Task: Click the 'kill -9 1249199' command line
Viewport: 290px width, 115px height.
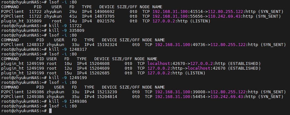Action: tap(68, 78)
